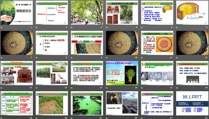The height and width of the screenshot is (119, 209).
Task: Click slide number 1 label
Action: [31, 27]
